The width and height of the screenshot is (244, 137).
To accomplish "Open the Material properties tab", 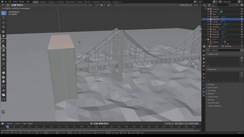I will coord(204,96).
